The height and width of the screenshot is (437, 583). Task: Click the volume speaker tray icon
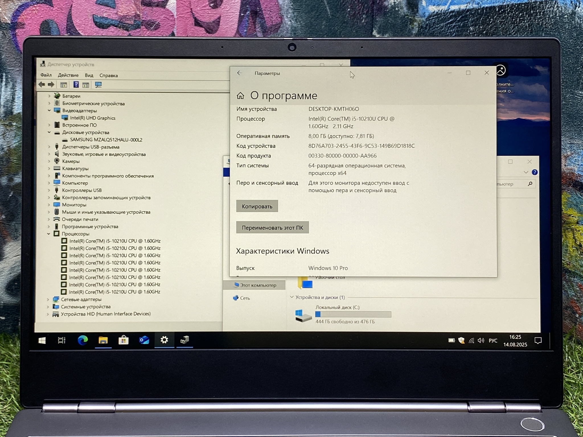click(481, 341)
